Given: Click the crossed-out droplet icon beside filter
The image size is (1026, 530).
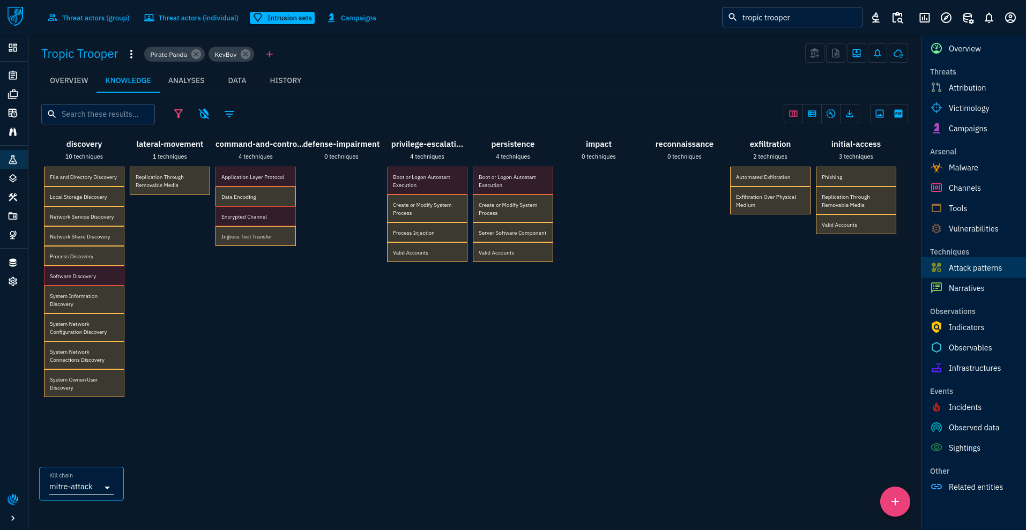Looking at the screenshot, I should coord(204,114).
